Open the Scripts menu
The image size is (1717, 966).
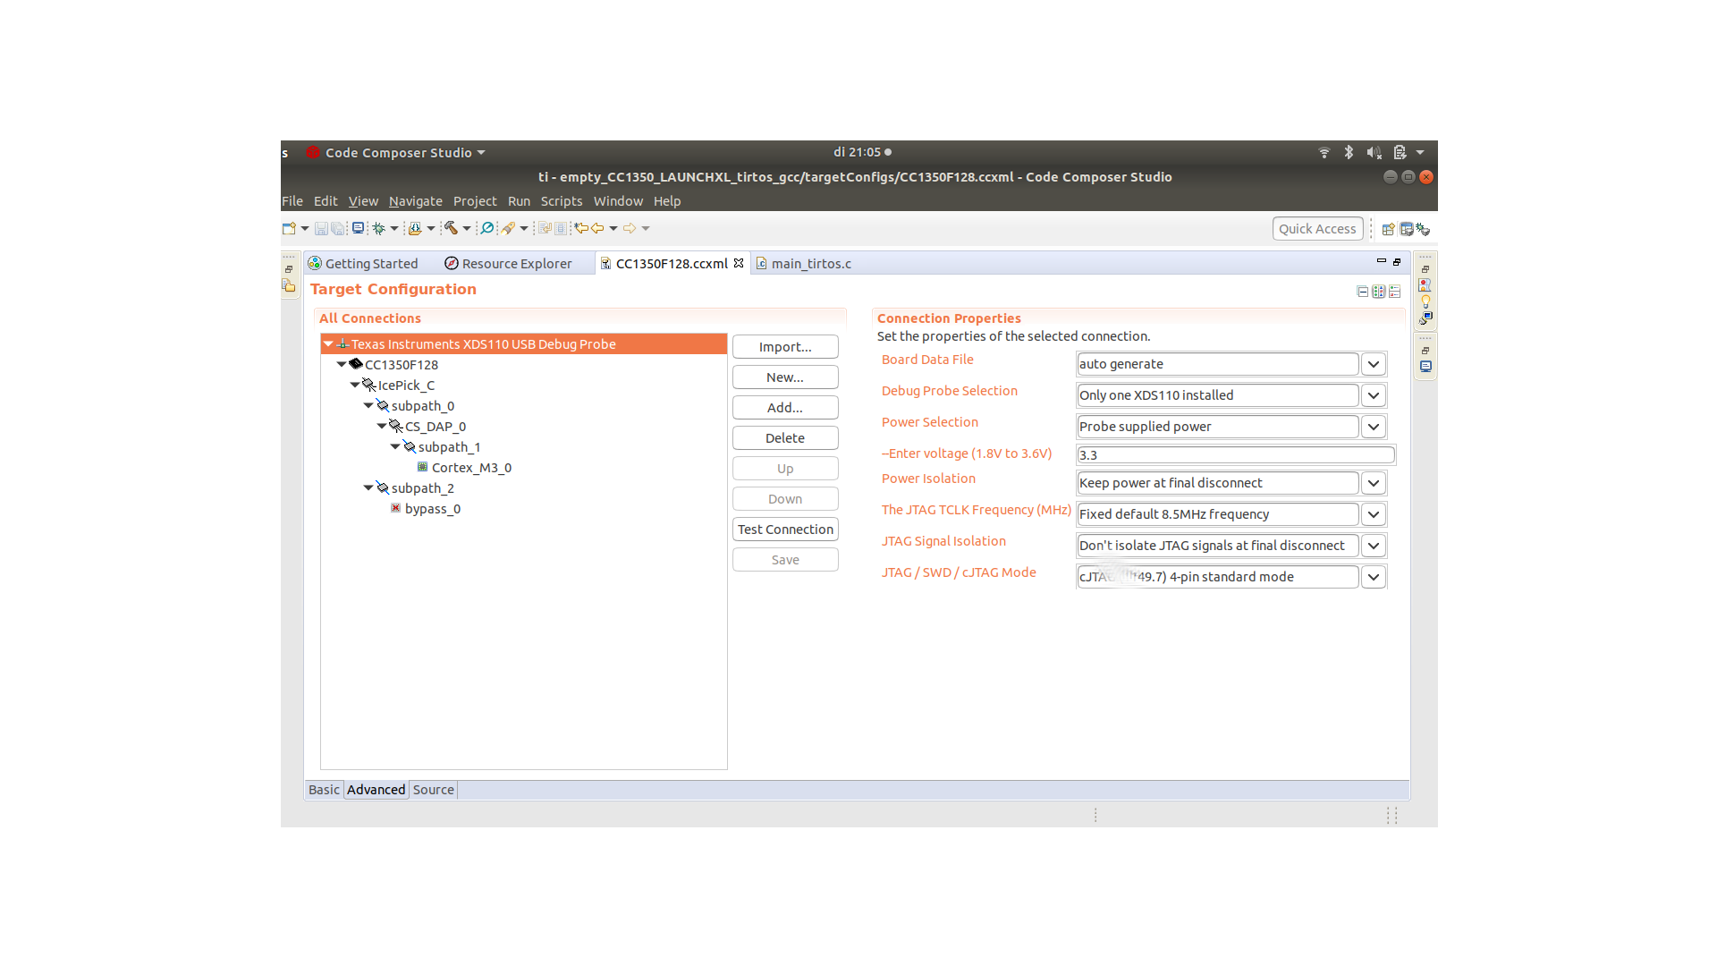tap(561, 201)
